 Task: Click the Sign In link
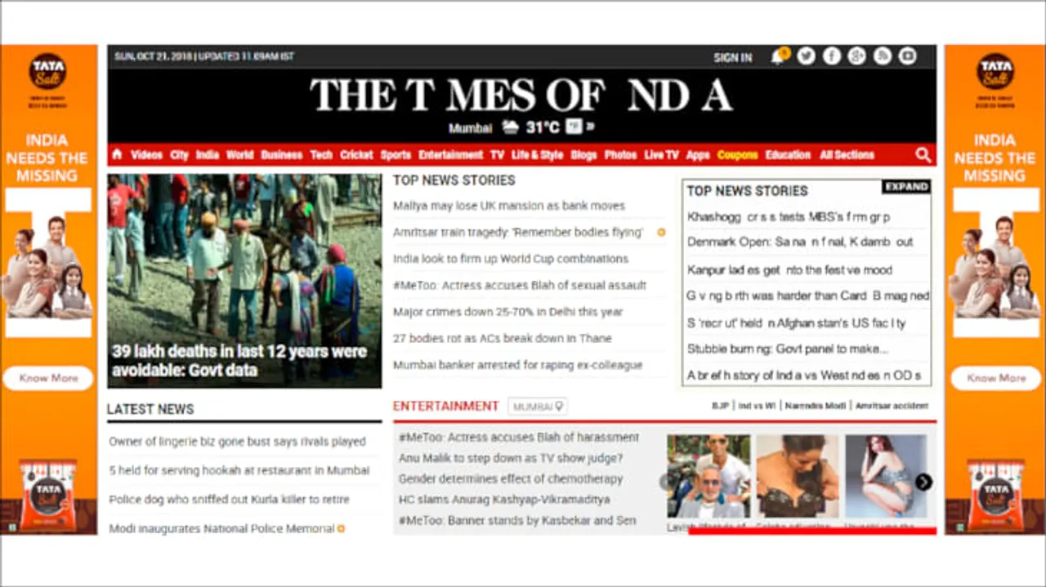pos(732,57)
